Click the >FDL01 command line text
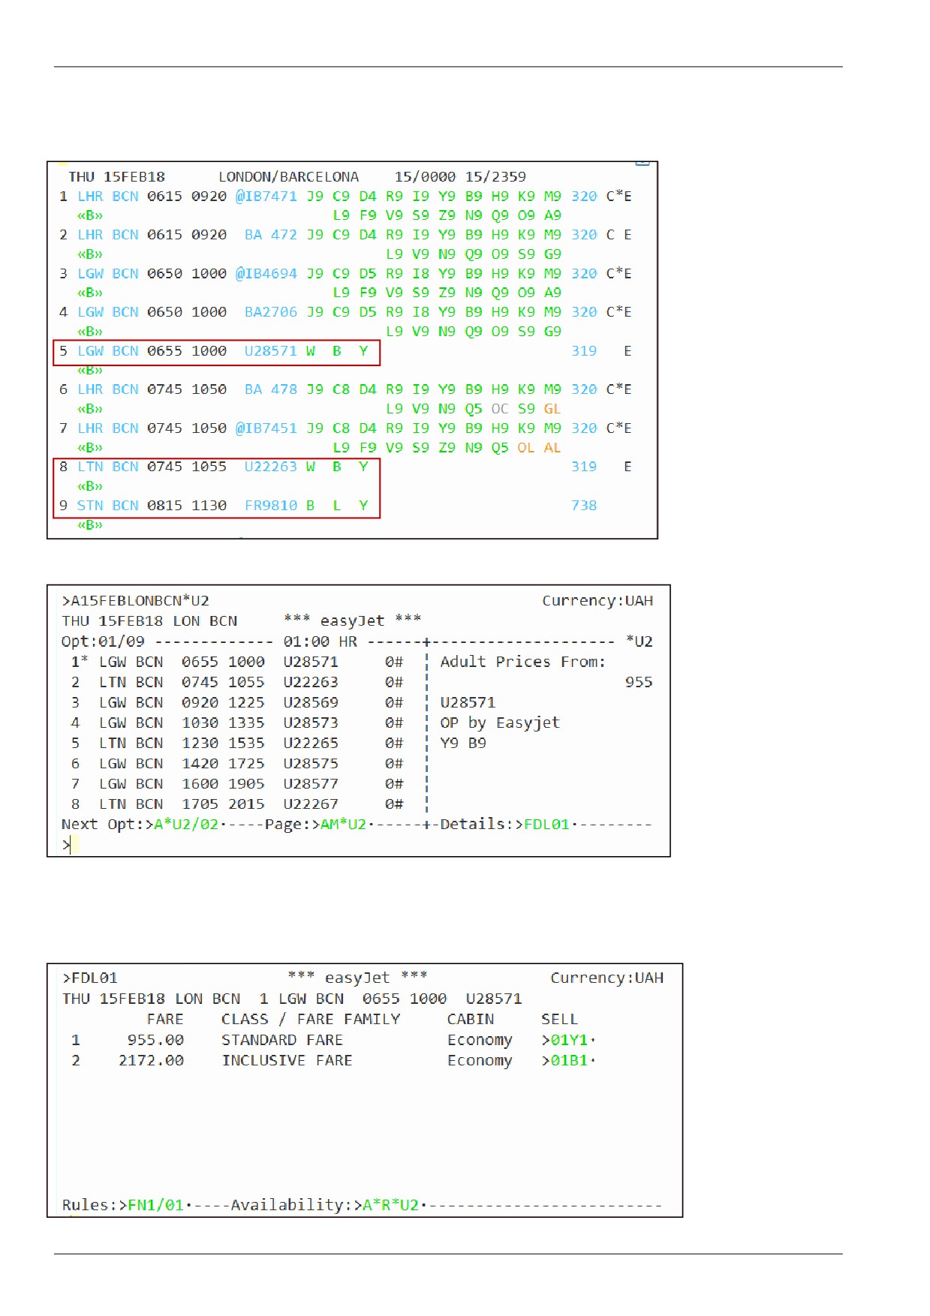Screen dimensions: 930x1316 90,978
